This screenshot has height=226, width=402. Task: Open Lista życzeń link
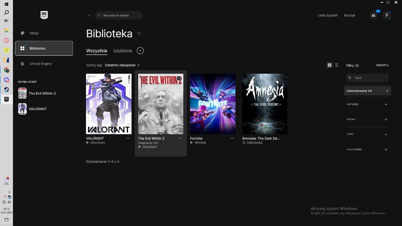(328, 15)
